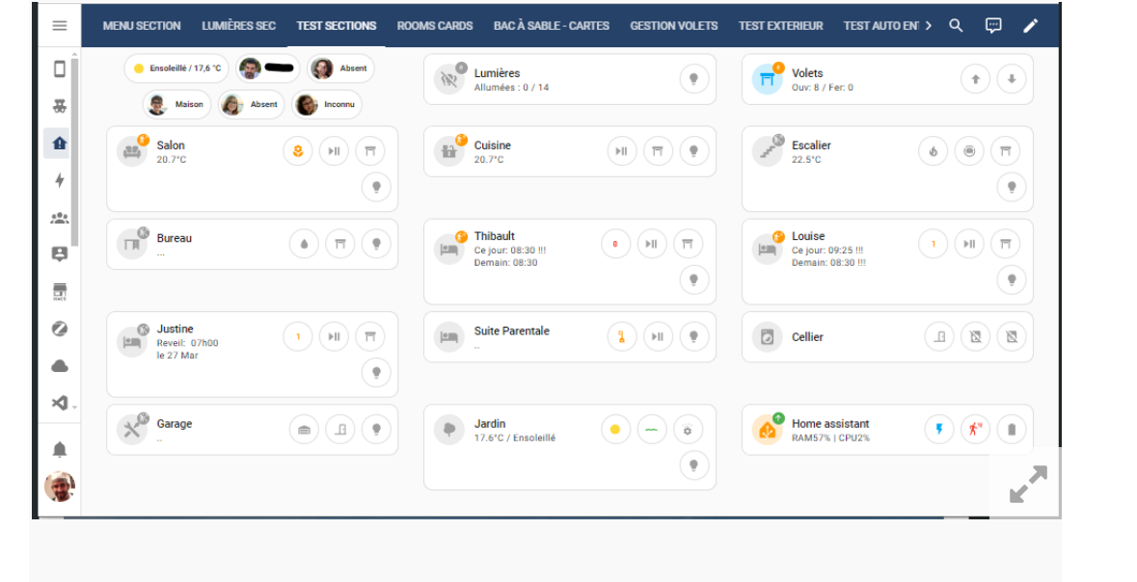
Task: Click the Salon shutter icon button
Action: point(369,151)
